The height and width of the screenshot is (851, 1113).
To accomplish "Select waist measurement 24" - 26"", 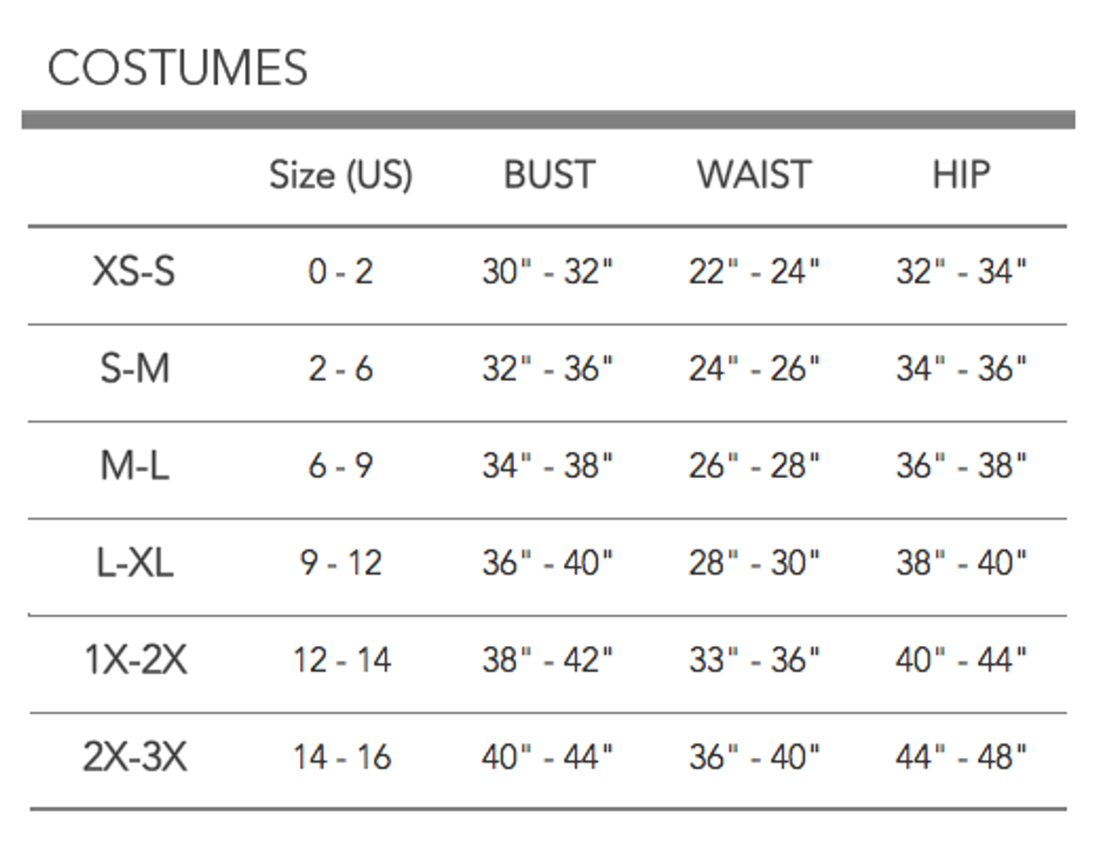I will click(754, 369).
